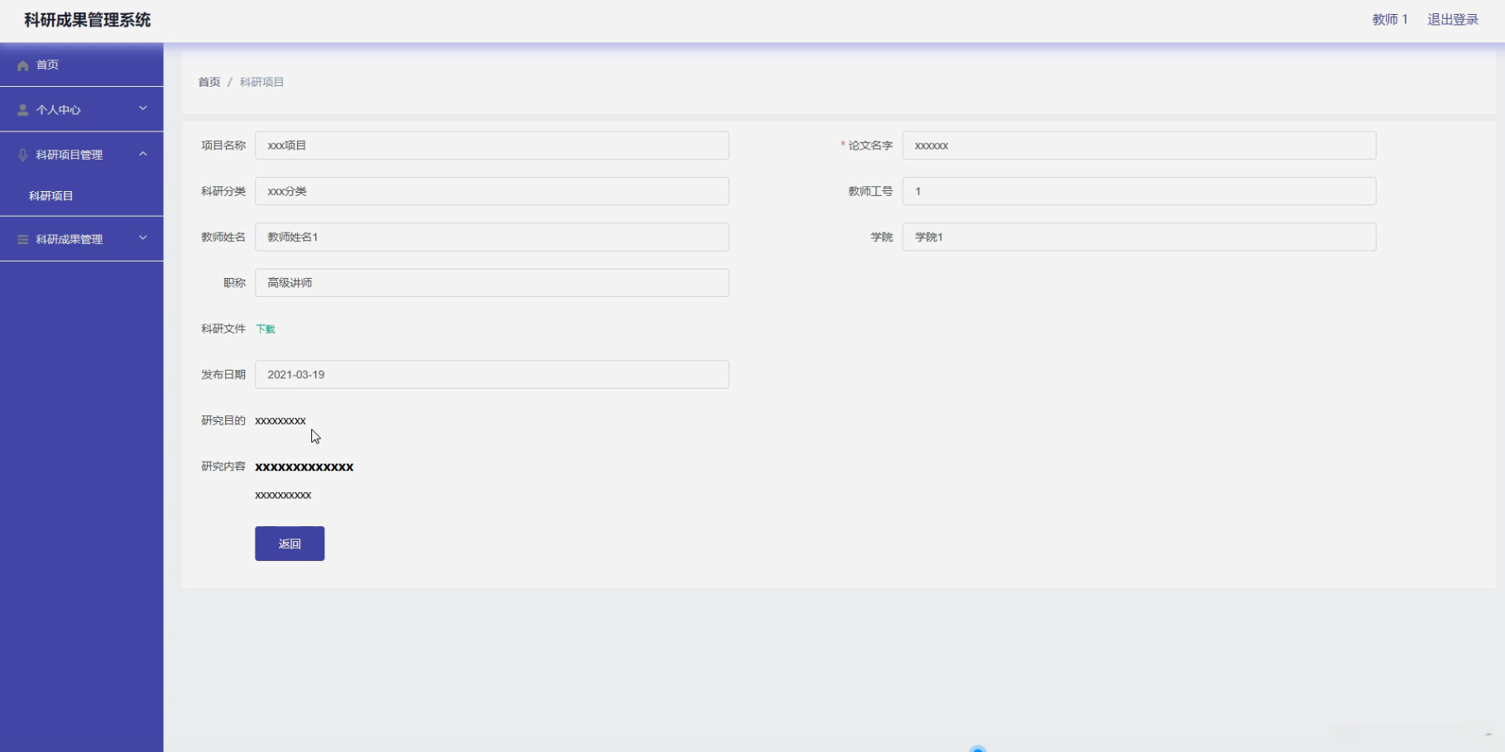Click the 科研成果管理系统 title
This screenshot has width=1505, height=752.
point(88,20)
